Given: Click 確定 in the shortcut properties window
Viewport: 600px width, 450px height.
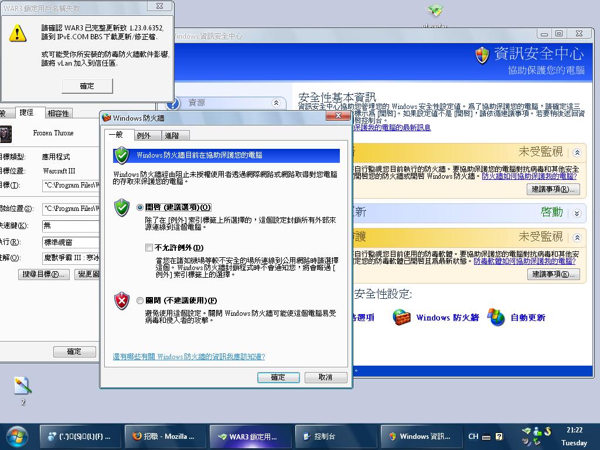Looking at the screenshot, I should (x=74, y=352).
